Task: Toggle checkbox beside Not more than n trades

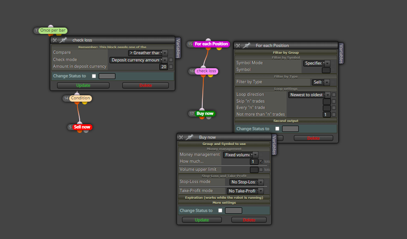Action: pyautogui.click(x=334, y=114)
